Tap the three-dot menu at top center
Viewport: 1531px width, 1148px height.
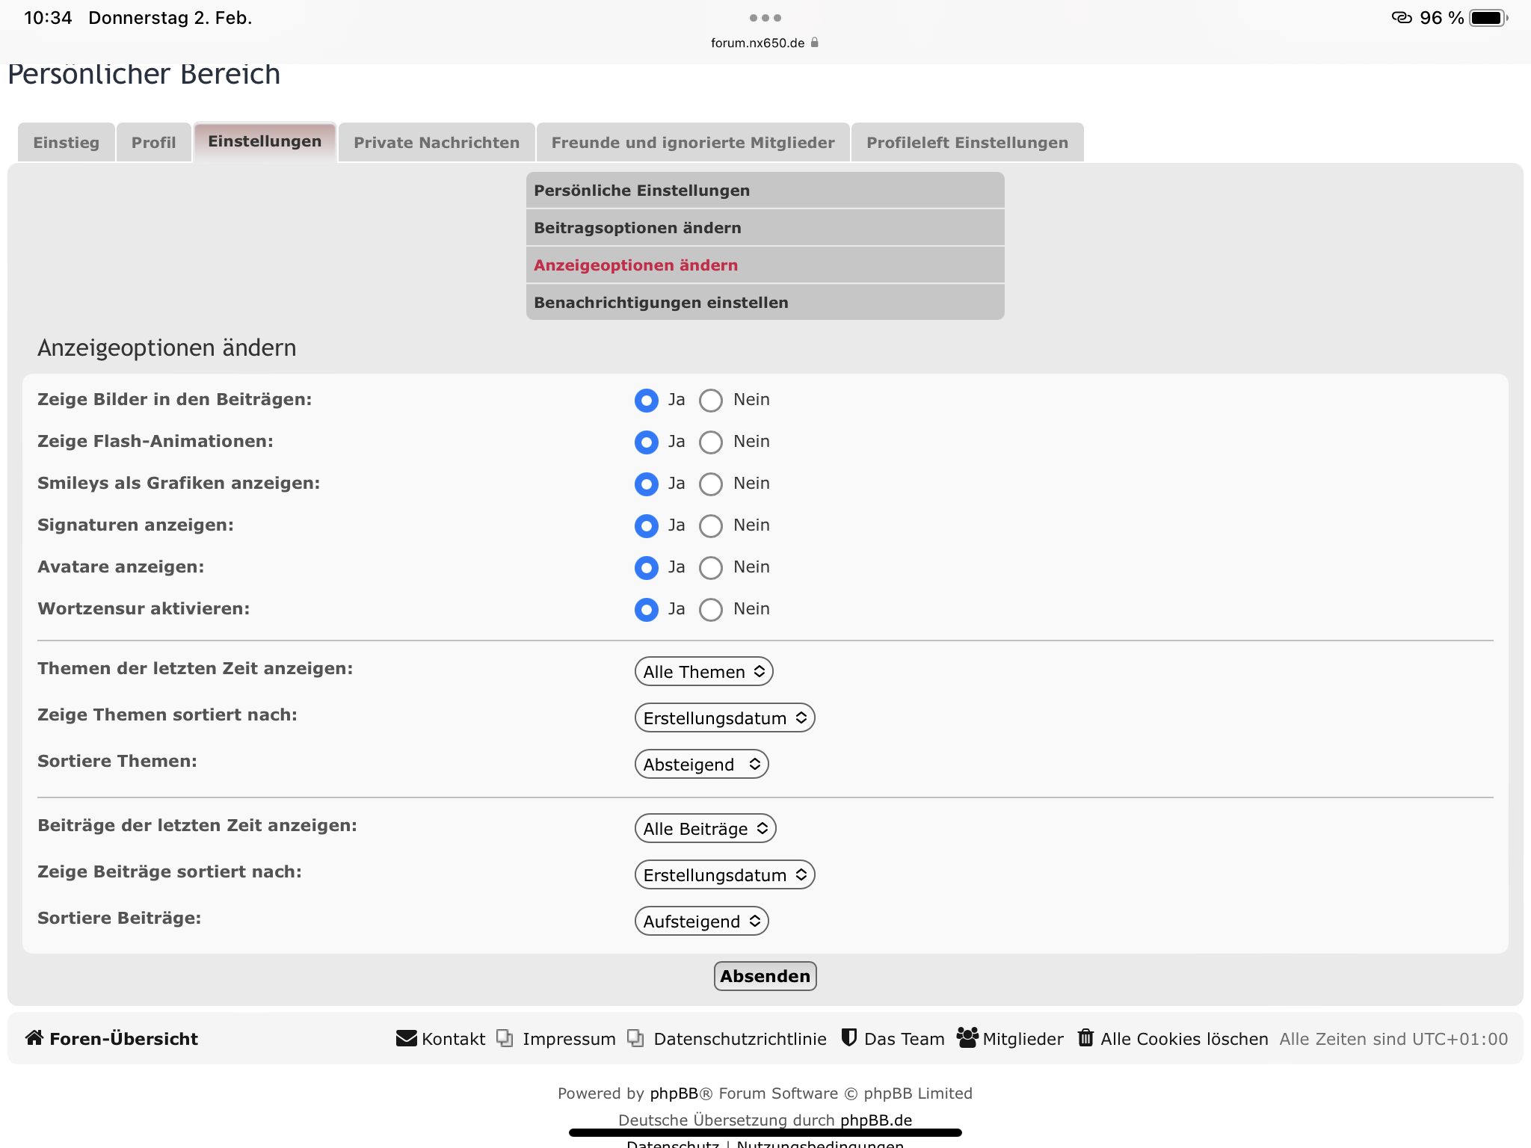tap(765, 18)
